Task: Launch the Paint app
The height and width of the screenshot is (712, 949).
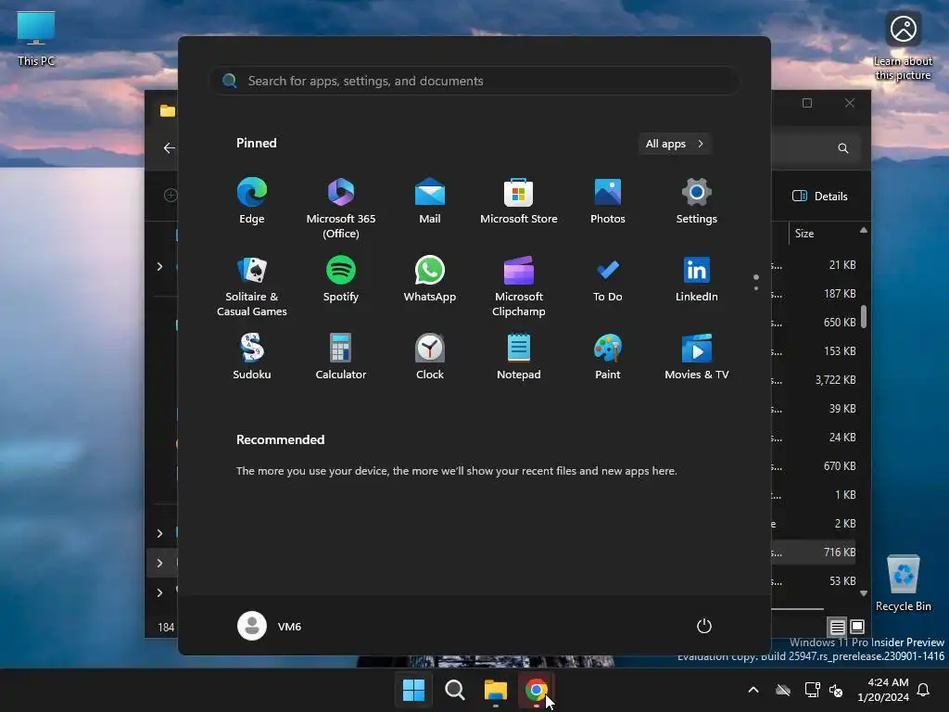Action: coord(608,357)
